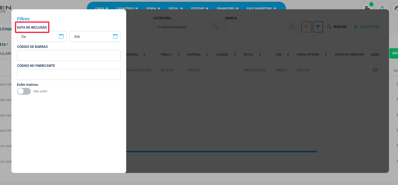The height and width of the screenshot is (185, 398).
Task: Open the 'Até' date calendar picker
Action: pyautogui.click(x=115, y=37)
